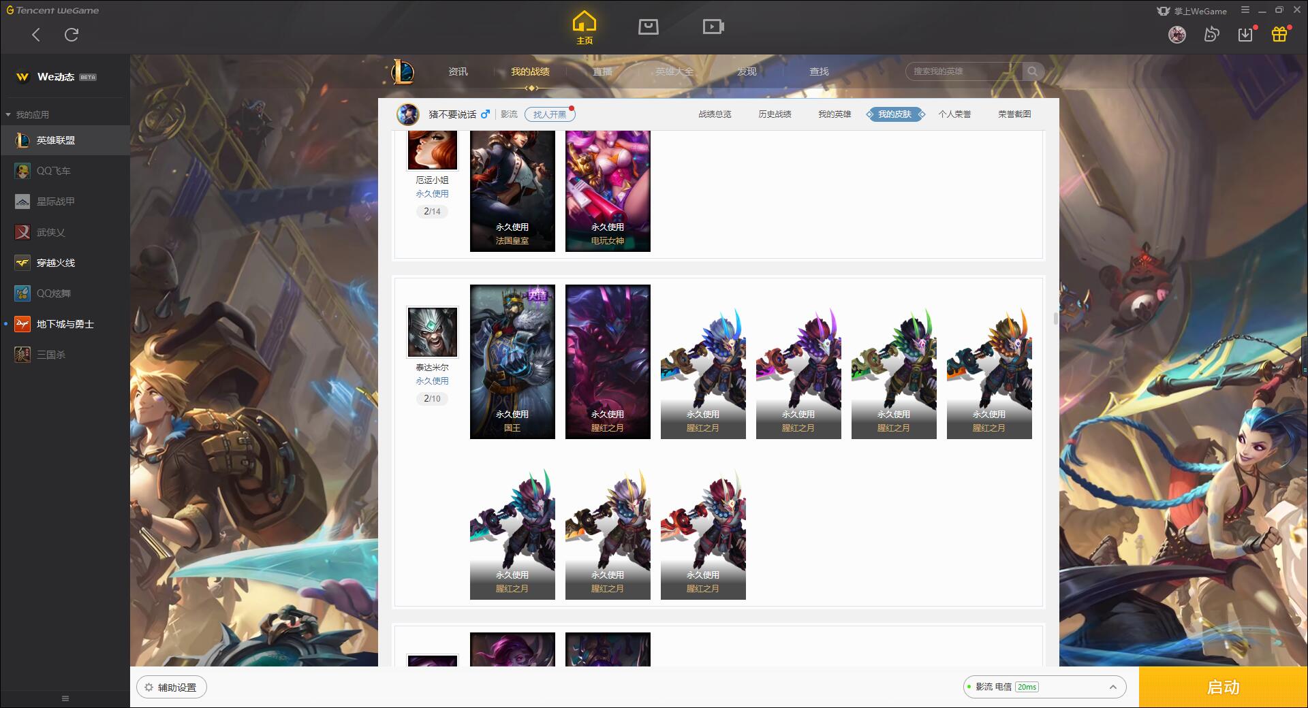Go back with the left arrow
The height and width of the screenshot is (708, 1308).
pos(36,35)
